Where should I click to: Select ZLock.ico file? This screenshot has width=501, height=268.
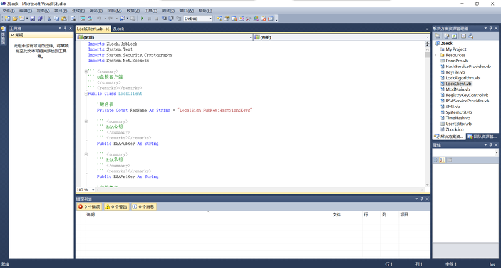point(455,129)
